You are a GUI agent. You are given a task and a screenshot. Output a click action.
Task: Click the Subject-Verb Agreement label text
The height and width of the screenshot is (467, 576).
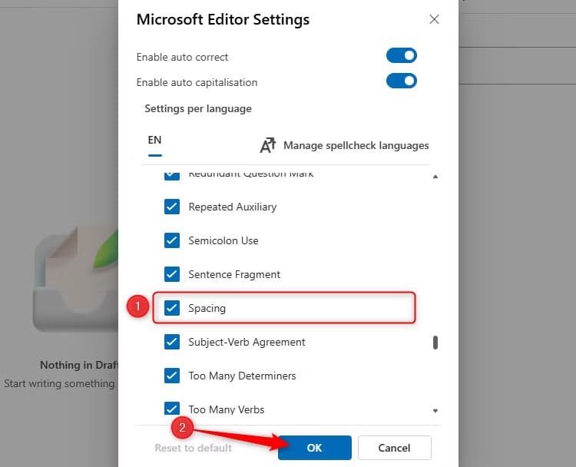tap(247, 342)
